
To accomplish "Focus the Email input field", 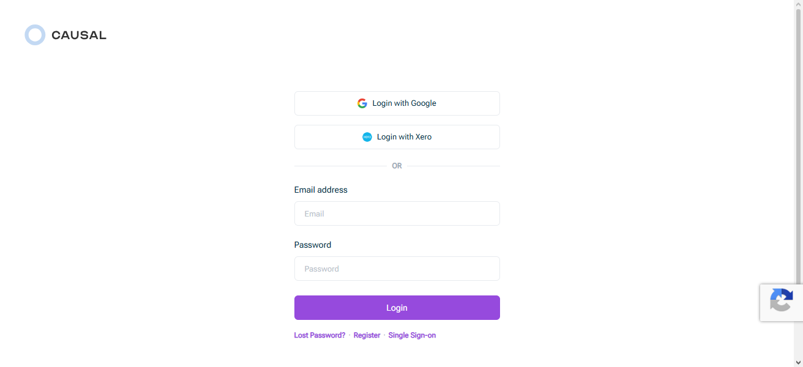I will (397, 213).
